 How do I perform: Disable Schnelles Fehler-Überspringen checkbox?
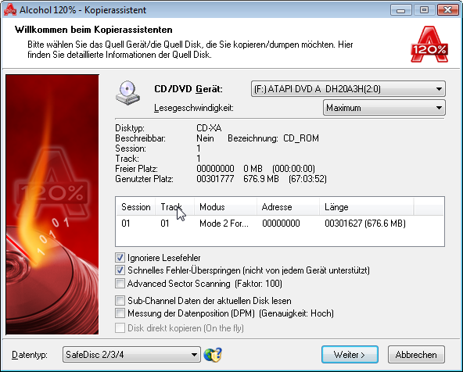pyautogui.click(x=120, y=270)
